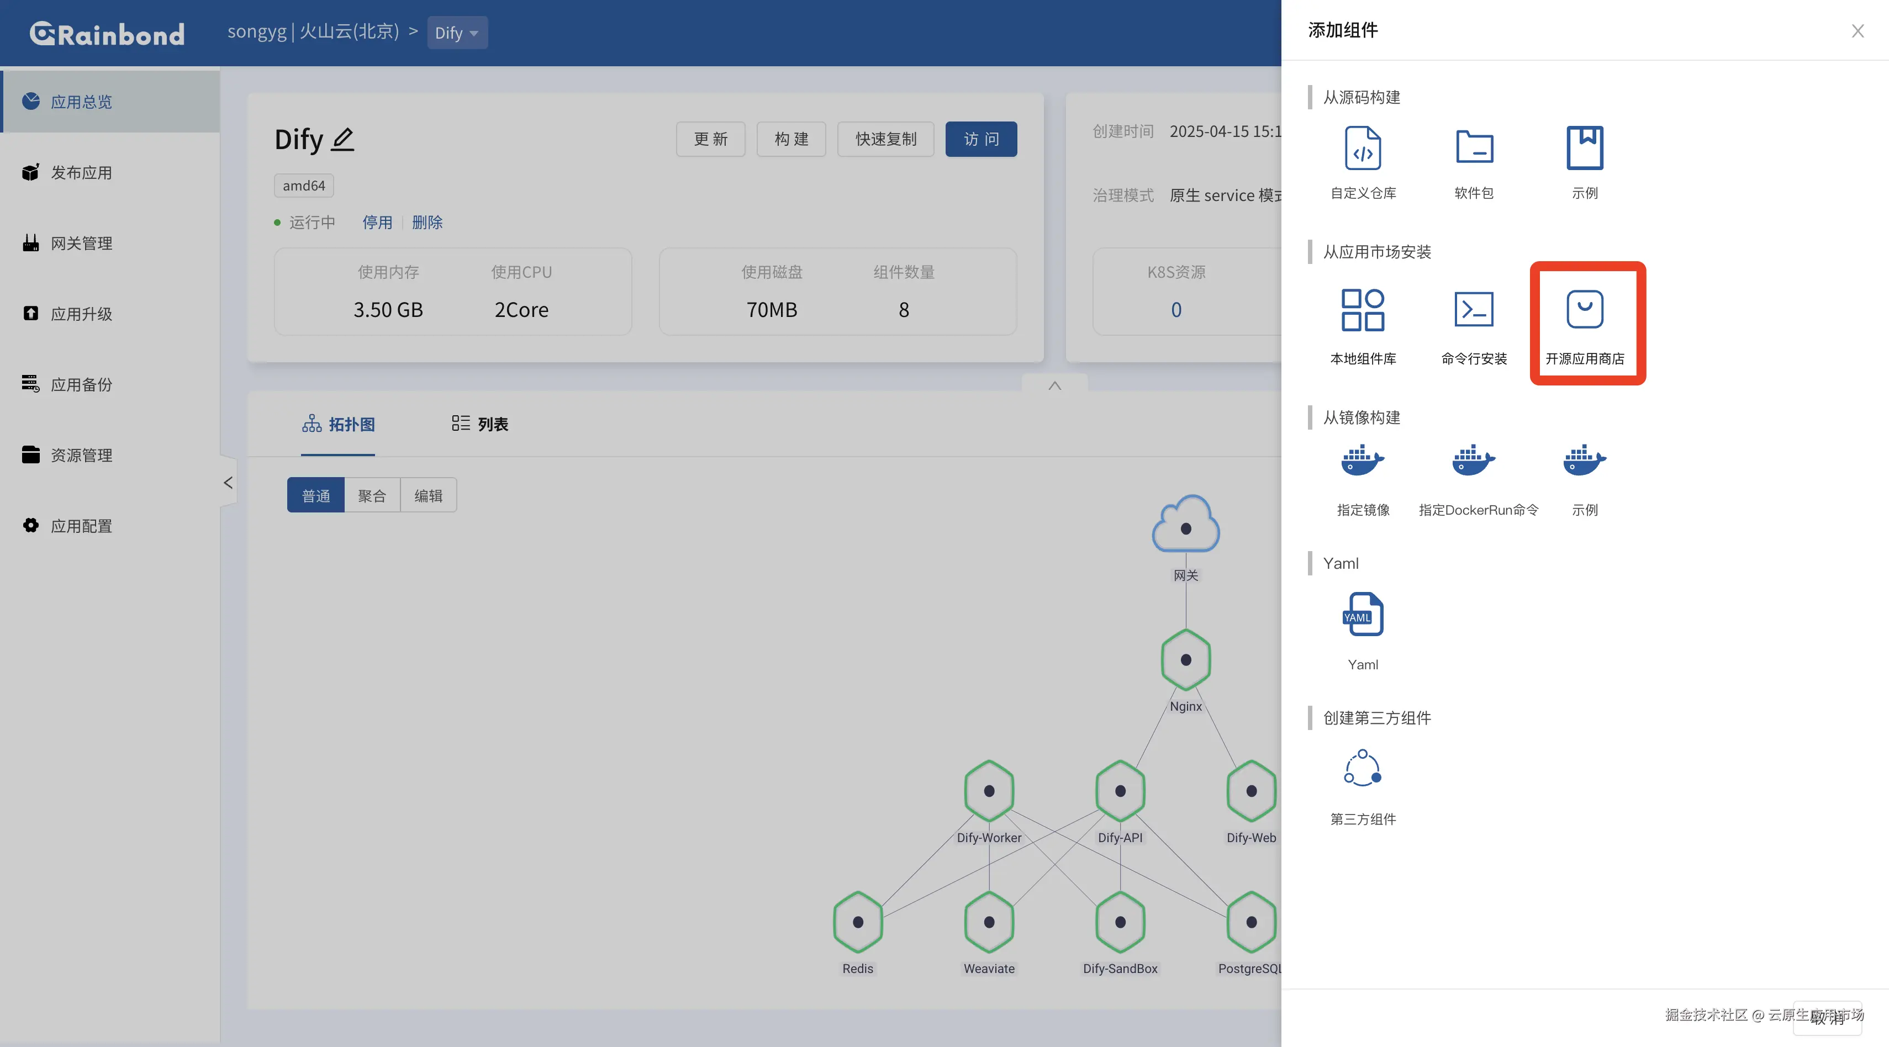Click the custom repository (自定义仓库) icon
The width and height of the screenshot is (1889, 1047).
point(1363,148)
